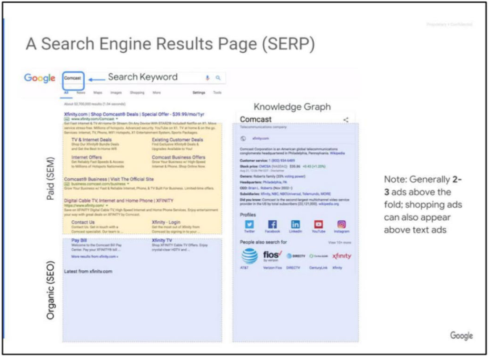Click More results from xfinity.com
The image size is (490, 357).
click(95, 256)
